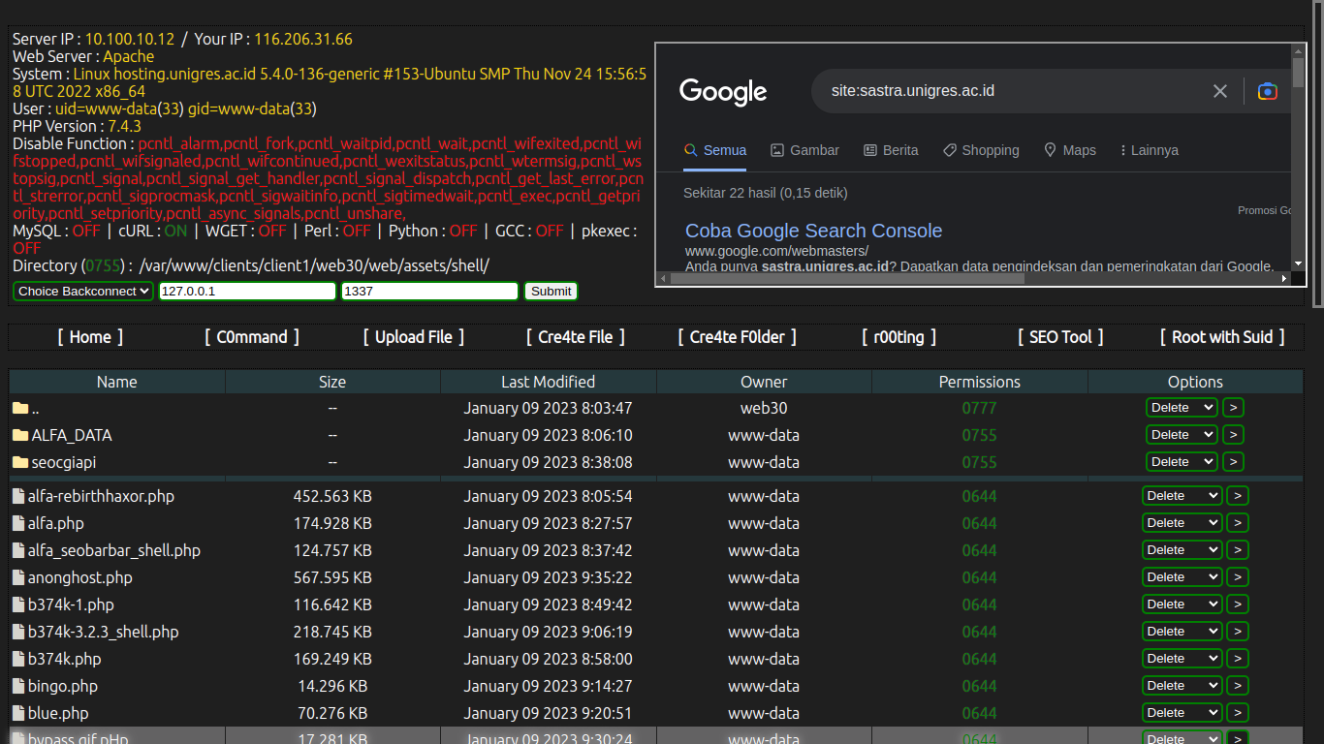The height and width of the screenshot is (744, 1324).
Task: Open the anonghost.php file name link
Action: coord(80,577)
